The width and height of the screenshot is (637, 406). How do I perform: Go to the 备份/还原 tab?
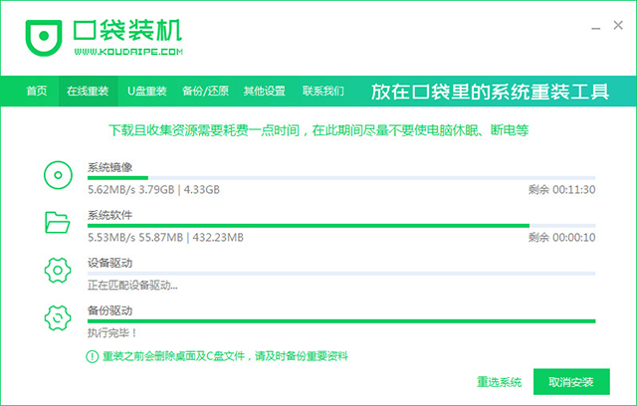(206, 91)
